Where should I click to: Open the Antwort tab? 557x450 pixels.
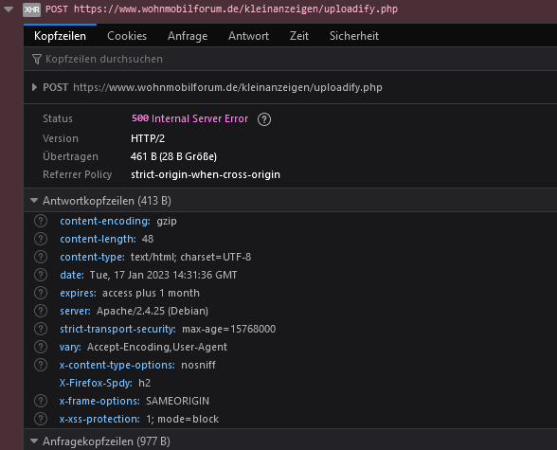coord(248,36)
